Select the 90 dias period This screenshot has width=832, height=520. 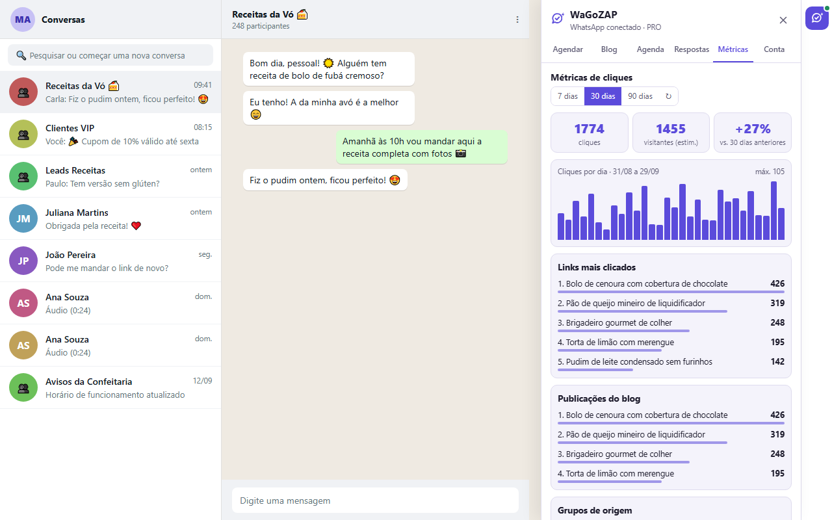coord(640,96)
